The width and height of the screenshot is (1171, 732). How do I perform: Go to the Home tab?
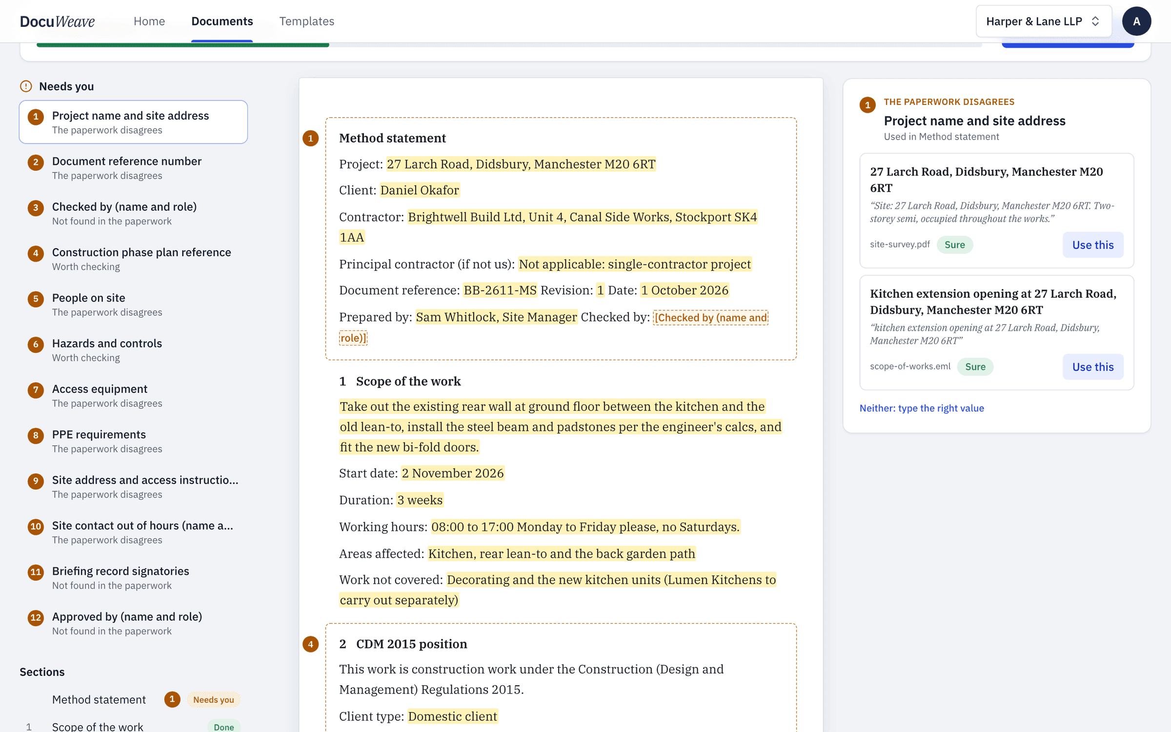pyautogui.click(x=149, y=21)
